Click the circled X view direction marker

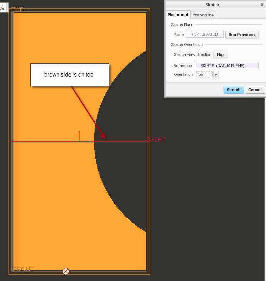pos(66,271)
